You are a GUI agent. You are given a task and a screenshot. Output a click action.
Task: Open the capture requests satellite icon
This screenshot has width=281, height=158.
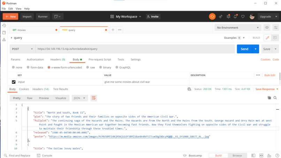point(221,16)
